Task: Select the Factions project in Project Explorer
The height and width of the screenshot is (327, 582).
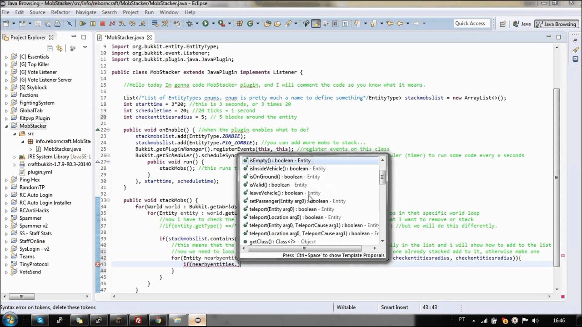Action: [29, 95]
